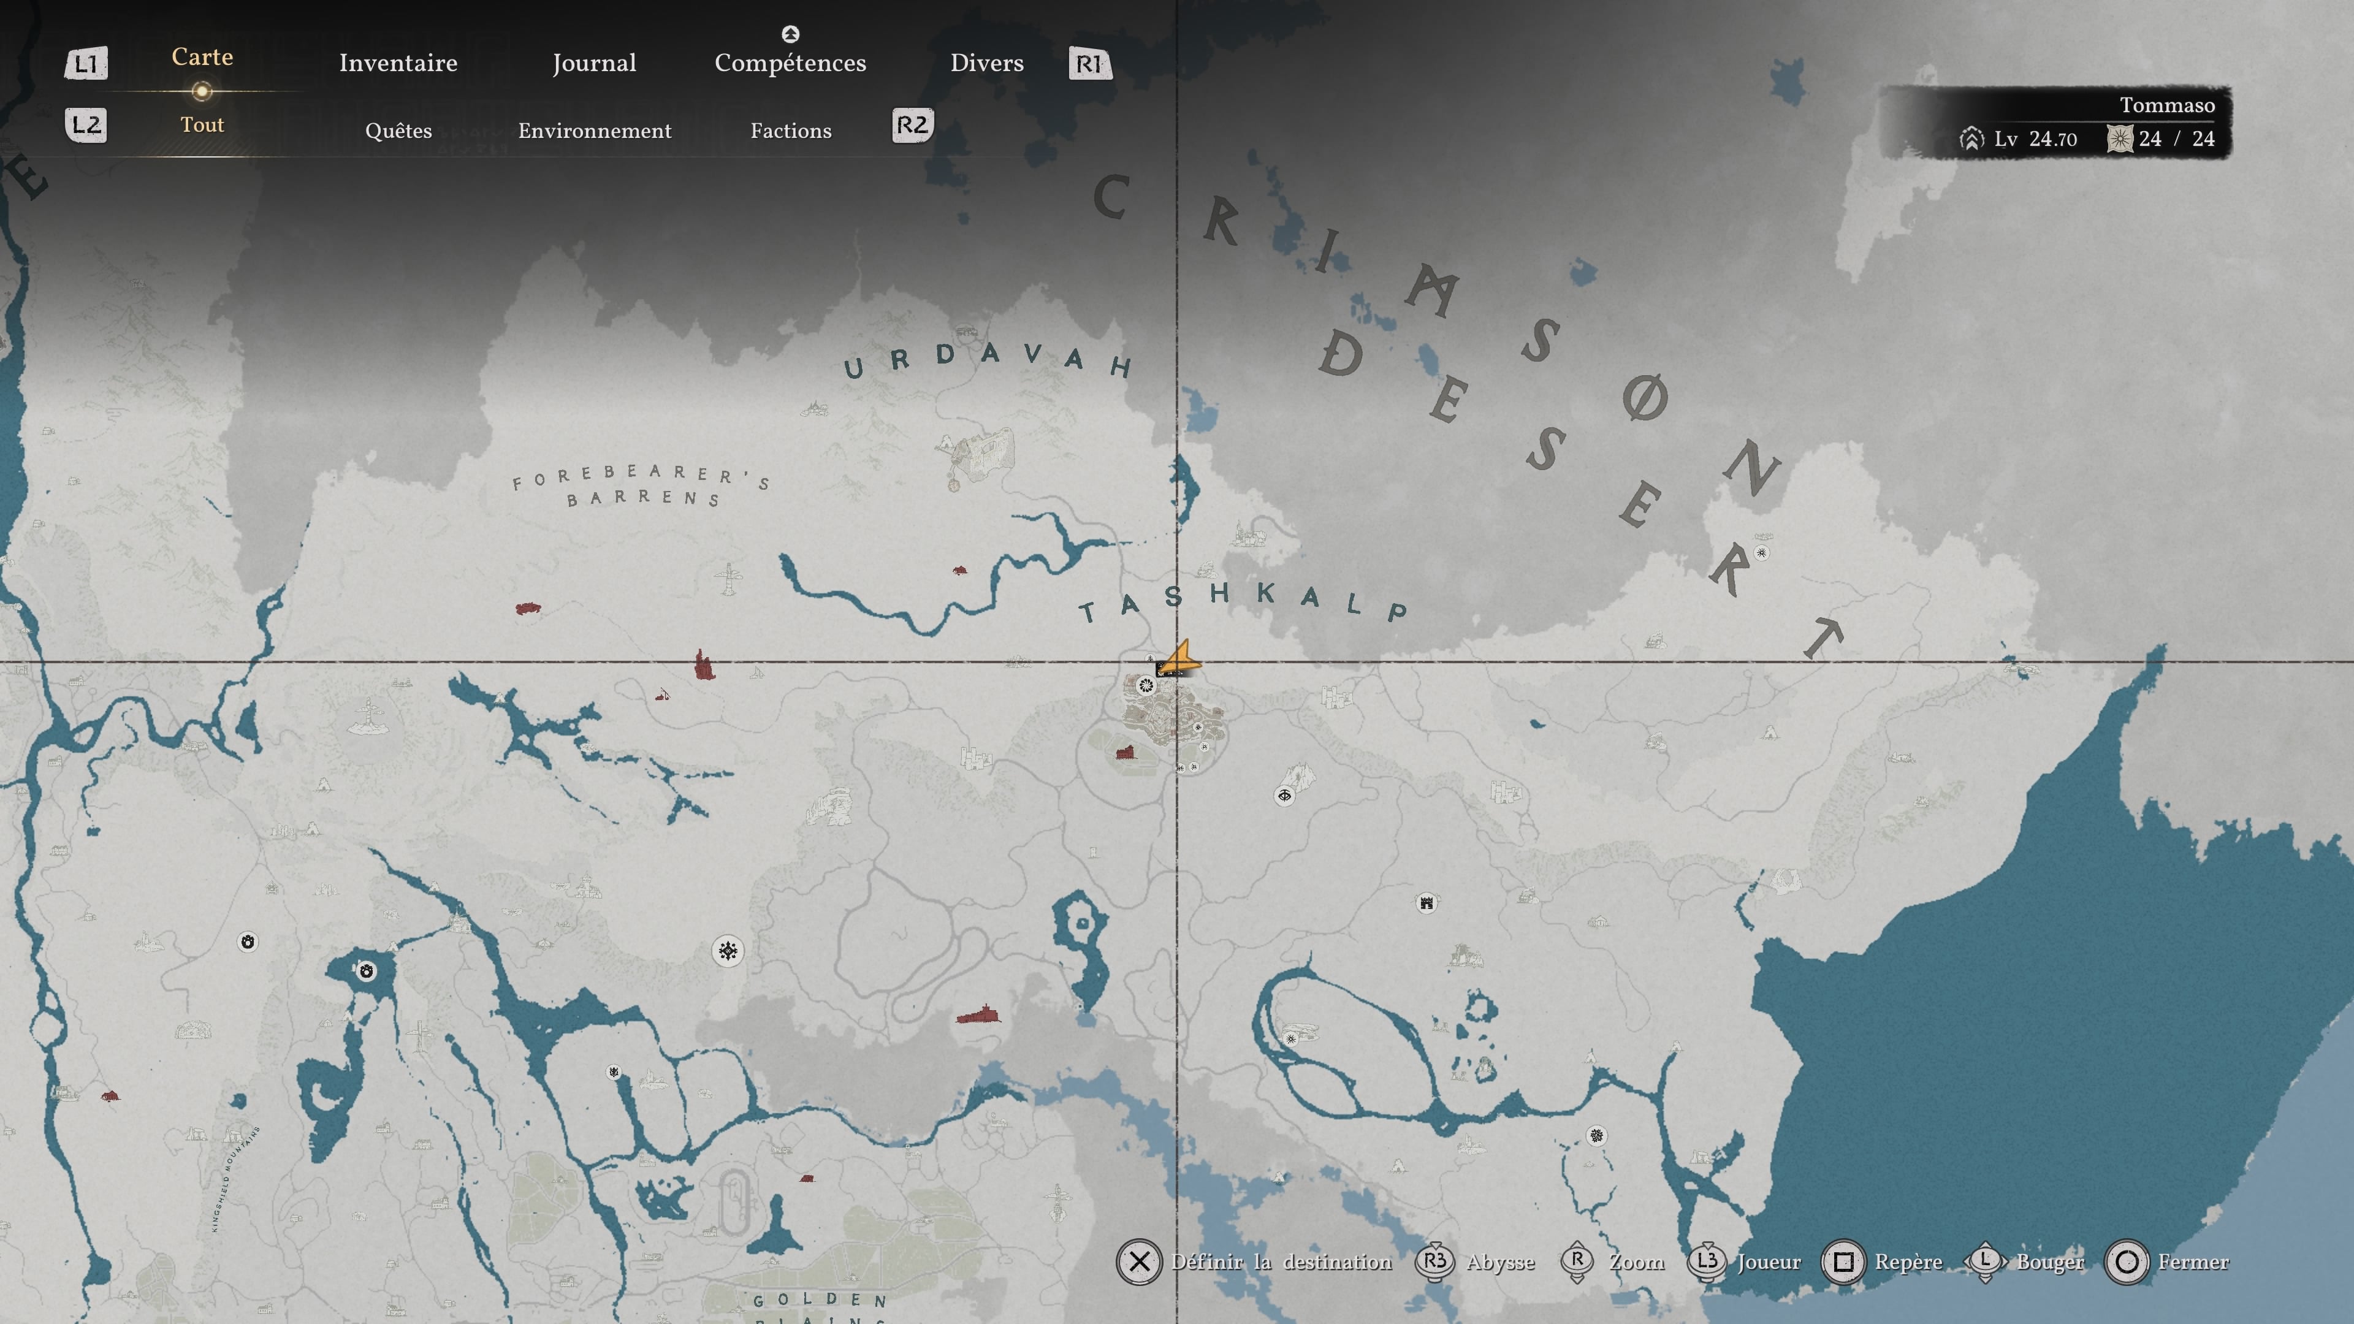2354x1324 pixels.
Task: Filter the map by Factions
Action: click(791, 131)
